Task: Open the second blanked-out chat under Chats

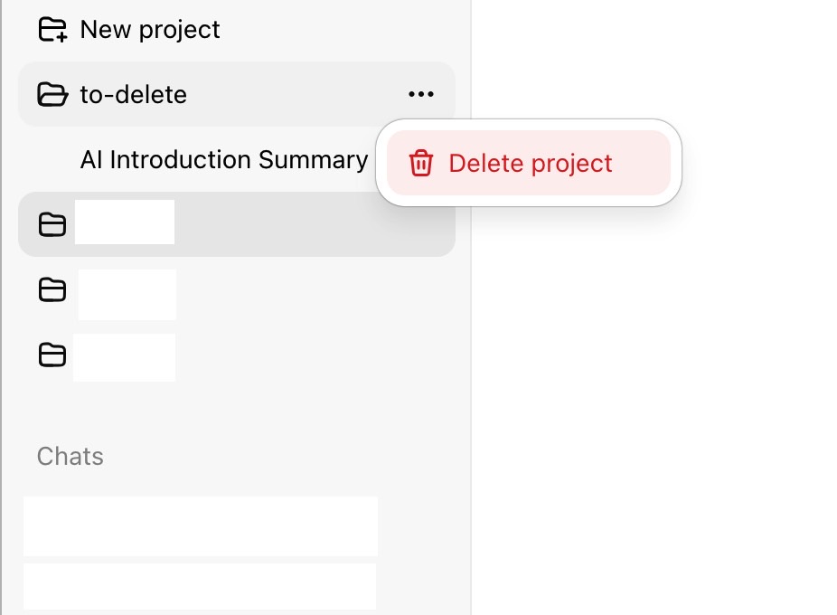Action: (x=200, y=586)
